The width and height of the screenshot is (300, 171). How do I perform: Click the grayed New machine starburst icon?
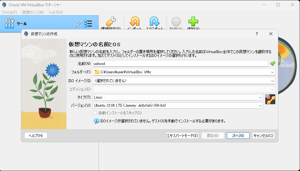[176, 21]
